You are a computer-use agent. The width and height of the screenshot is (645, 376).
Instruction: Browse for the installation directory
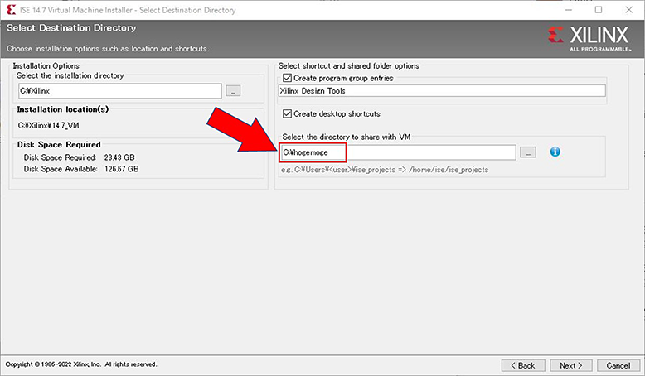pyautogui.click(x=233, y=91)
